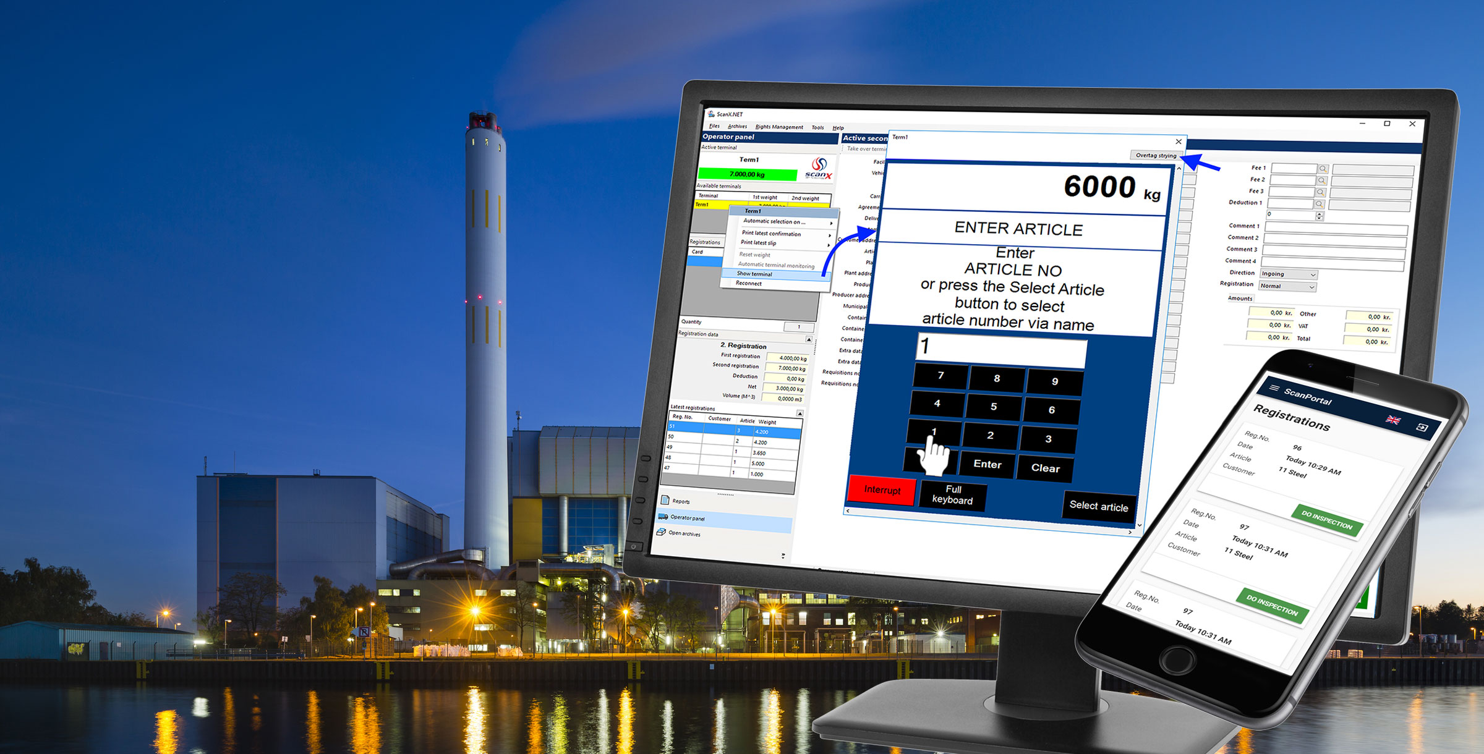The width and height of the screenshot is (1484, 754).
Task: Click the Amounts tab label
Action: [x=1240, y=298]
